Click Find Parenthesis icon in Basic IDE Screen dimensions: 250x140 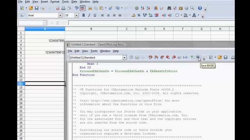coord(185,58)
